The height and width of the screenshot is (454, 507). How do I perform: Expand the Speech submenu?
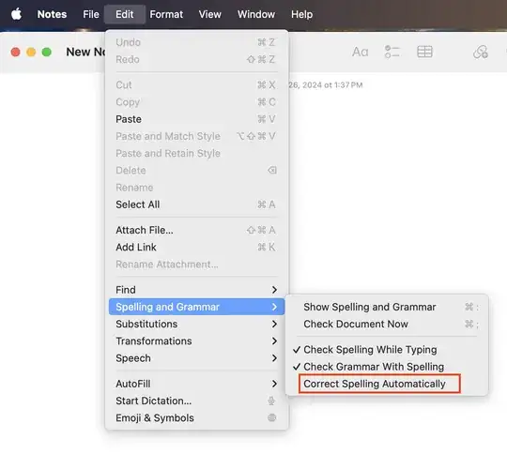196,358
